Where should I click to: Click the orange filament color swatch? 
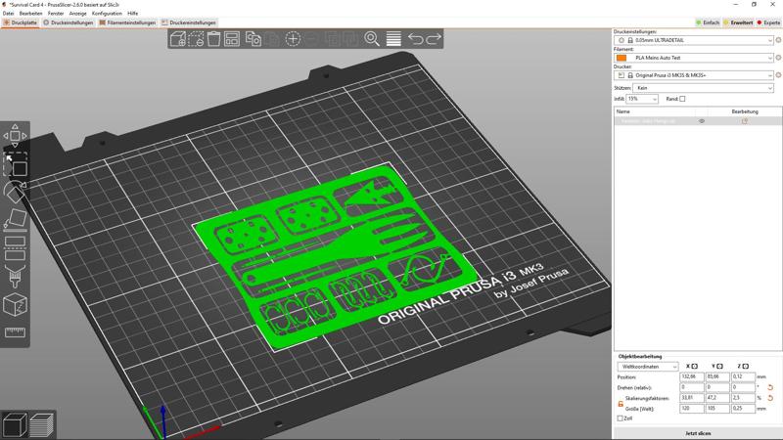click(622, 58)
